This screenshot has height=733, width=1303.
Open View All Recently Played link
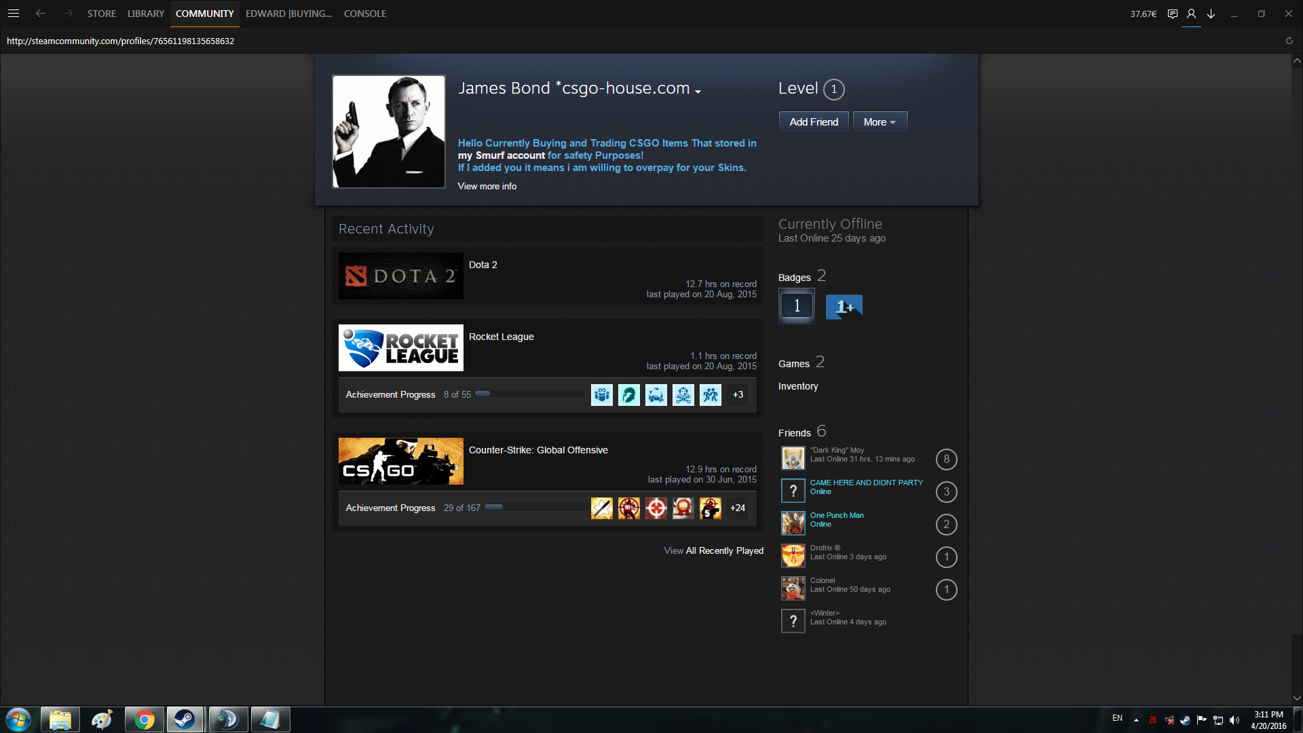[713, 550]
